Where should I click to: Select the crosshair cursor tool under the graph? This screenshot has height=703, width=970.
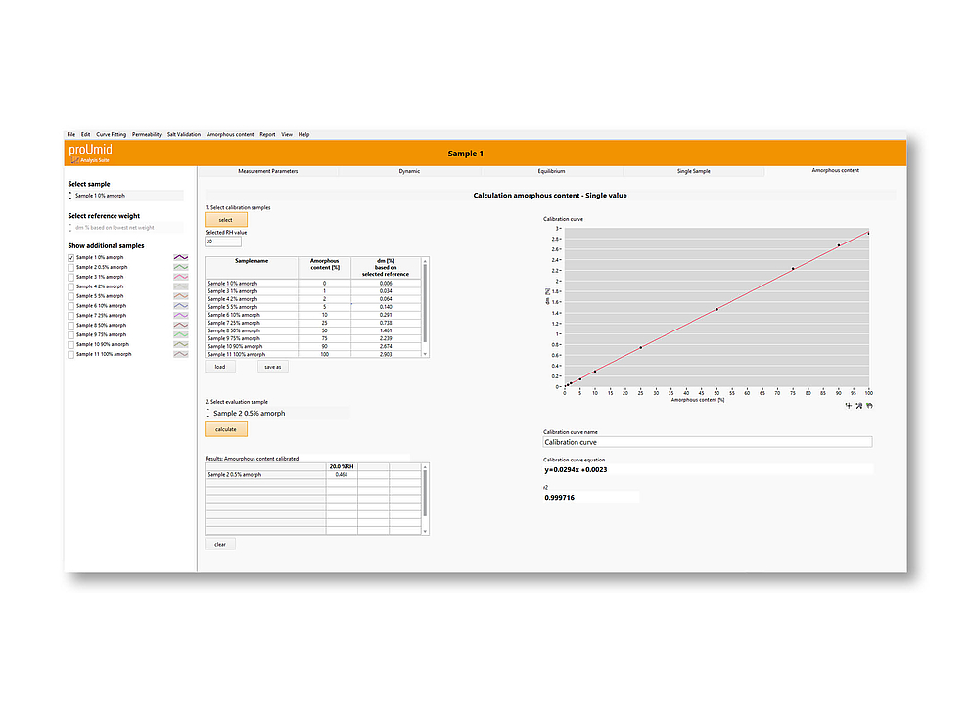[849, 405]
